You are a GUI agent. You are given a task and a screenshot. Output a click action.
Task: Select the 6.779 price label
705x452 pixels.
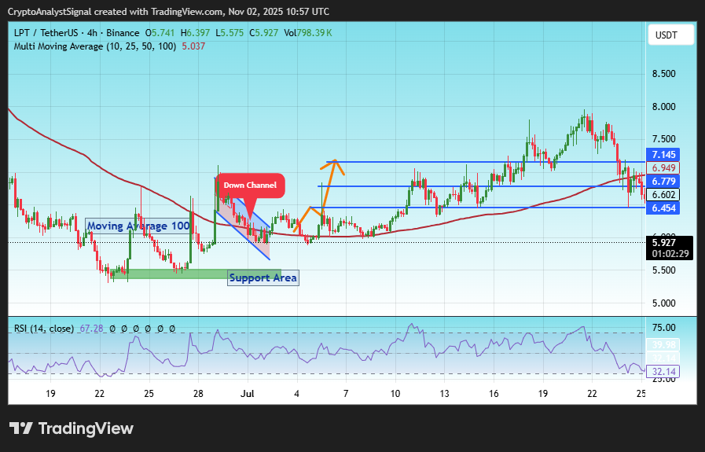point(663,182)
